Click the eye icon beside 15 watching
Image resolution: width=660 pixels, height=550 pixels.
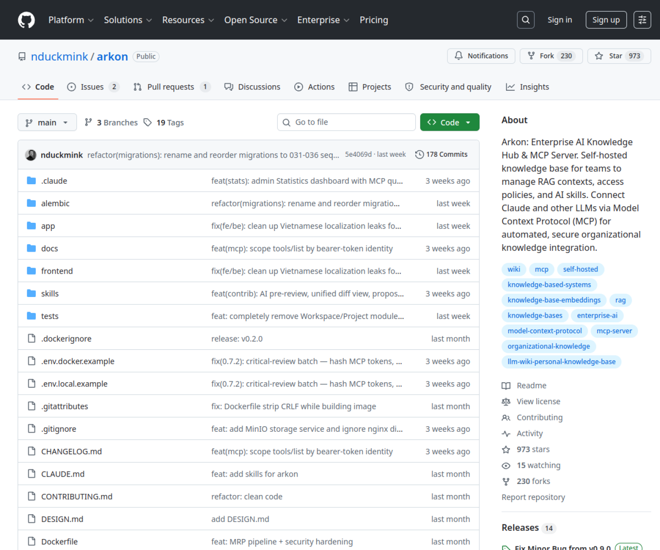(x=506, y=466)
